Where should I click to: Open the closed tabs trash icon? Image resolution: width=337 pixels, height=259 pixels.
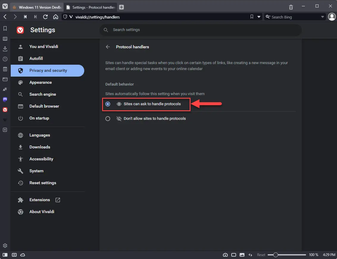coord(291,7)
